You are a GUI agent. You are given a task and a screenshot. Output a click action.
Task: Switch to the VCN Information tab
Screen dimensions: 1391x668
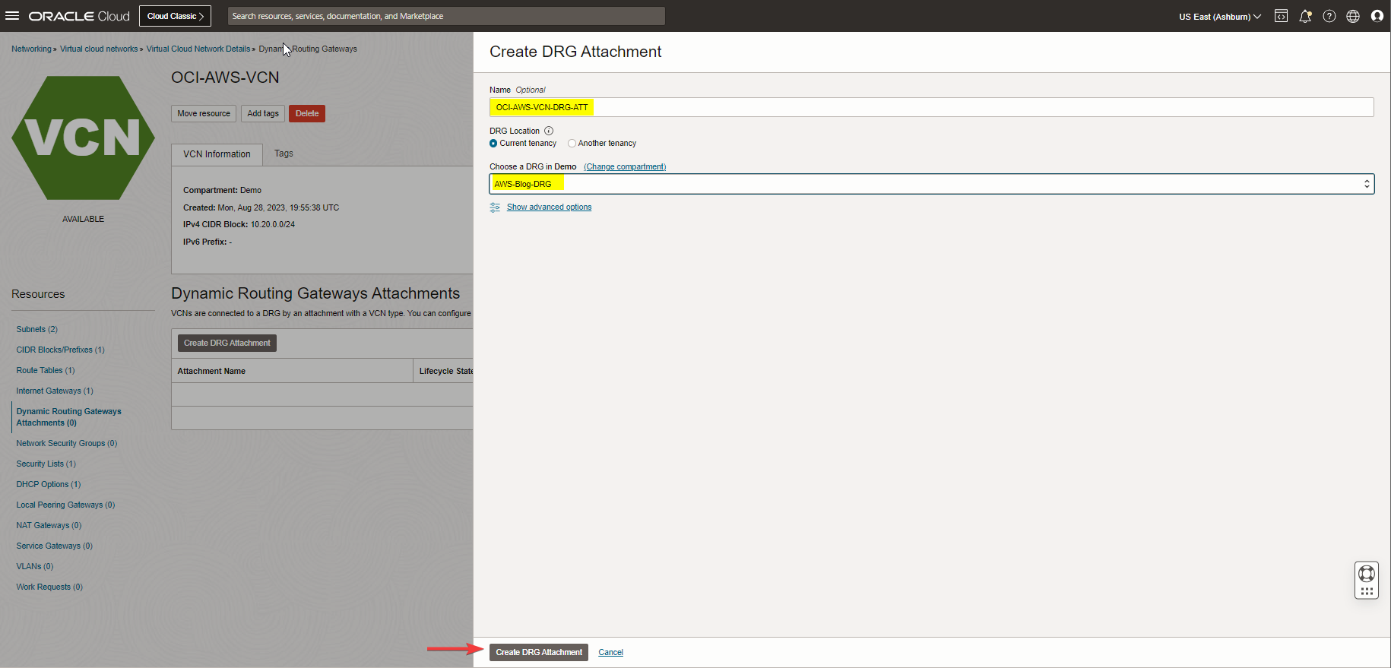[x=217, y=154]
